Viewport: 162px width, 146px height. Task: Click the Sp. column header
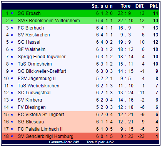(x=95, y=6)
